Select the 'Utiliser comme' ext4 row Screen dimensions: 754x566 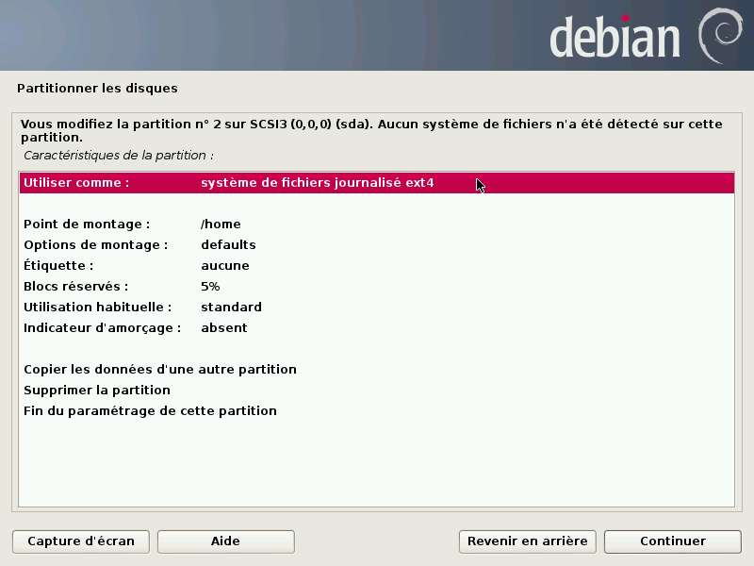(377, 183)
